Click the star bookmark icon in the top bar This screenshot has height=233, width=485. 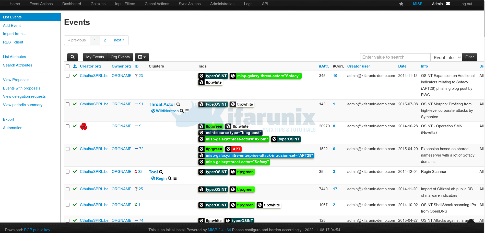point(401,4)
